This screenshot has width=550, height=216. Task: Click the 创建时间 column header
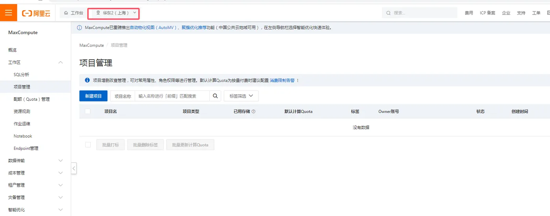[520, 111]
